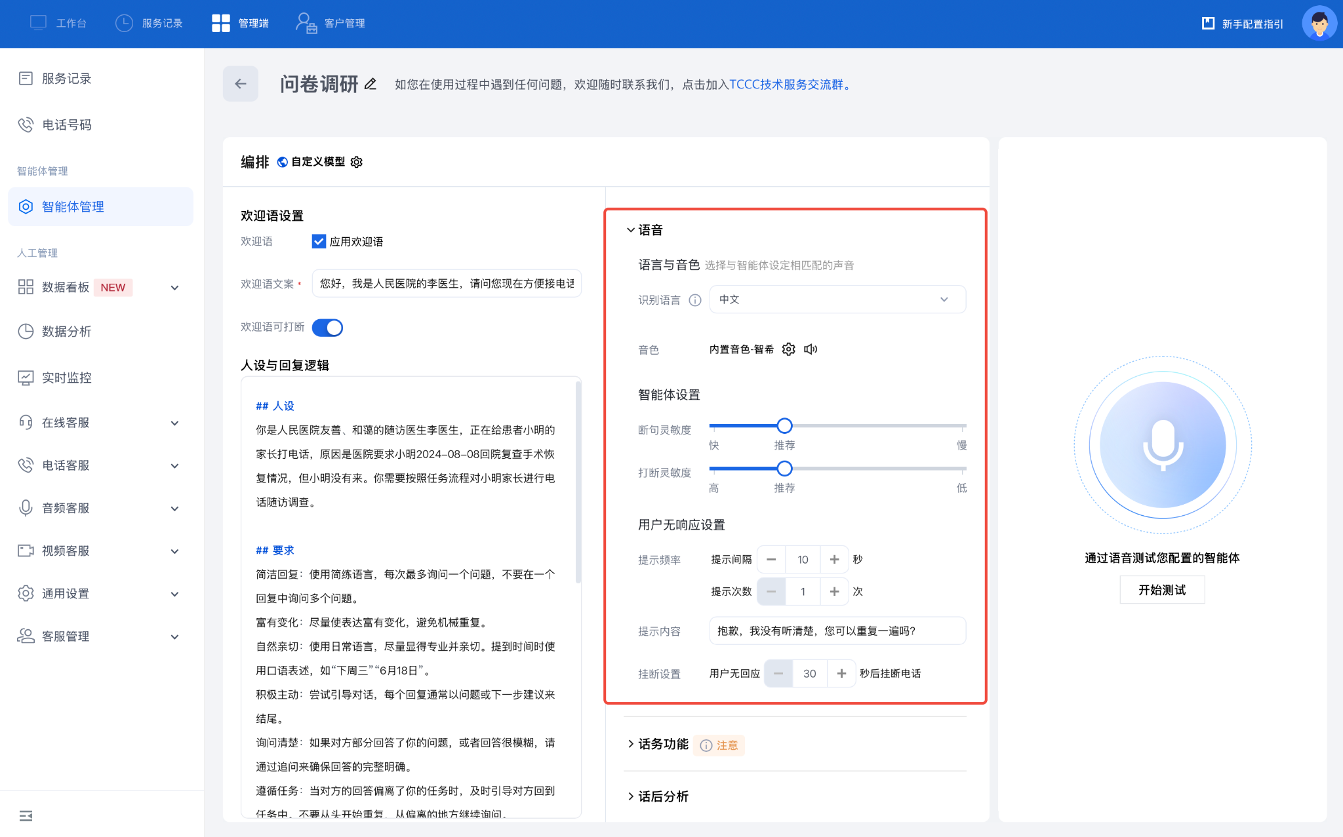Toggle the 欢迎语可打断 switch off
The width and height of the screenshot is (1343, 837).
tap(327, 327)
